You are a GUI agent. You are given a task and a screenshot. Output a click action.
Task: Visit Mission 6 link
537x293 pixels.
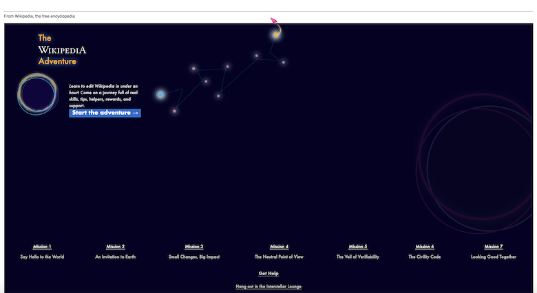pos(425,246)
